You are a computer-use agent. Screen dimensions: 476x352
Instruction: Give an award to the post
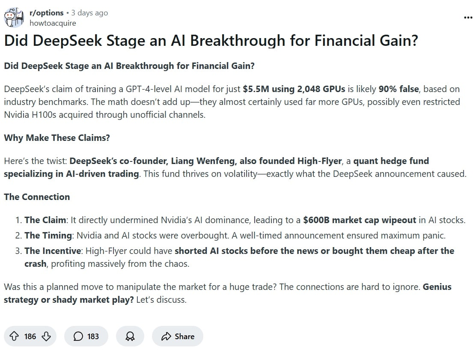click(130, 337)
